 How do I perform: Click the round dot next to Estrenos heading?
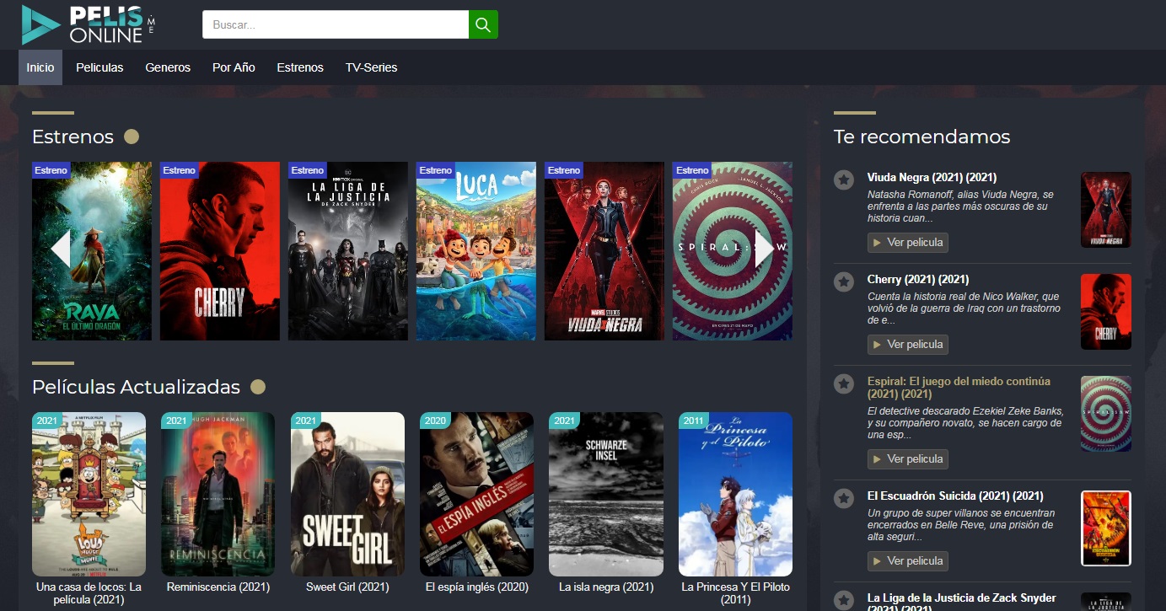(132, 137)
